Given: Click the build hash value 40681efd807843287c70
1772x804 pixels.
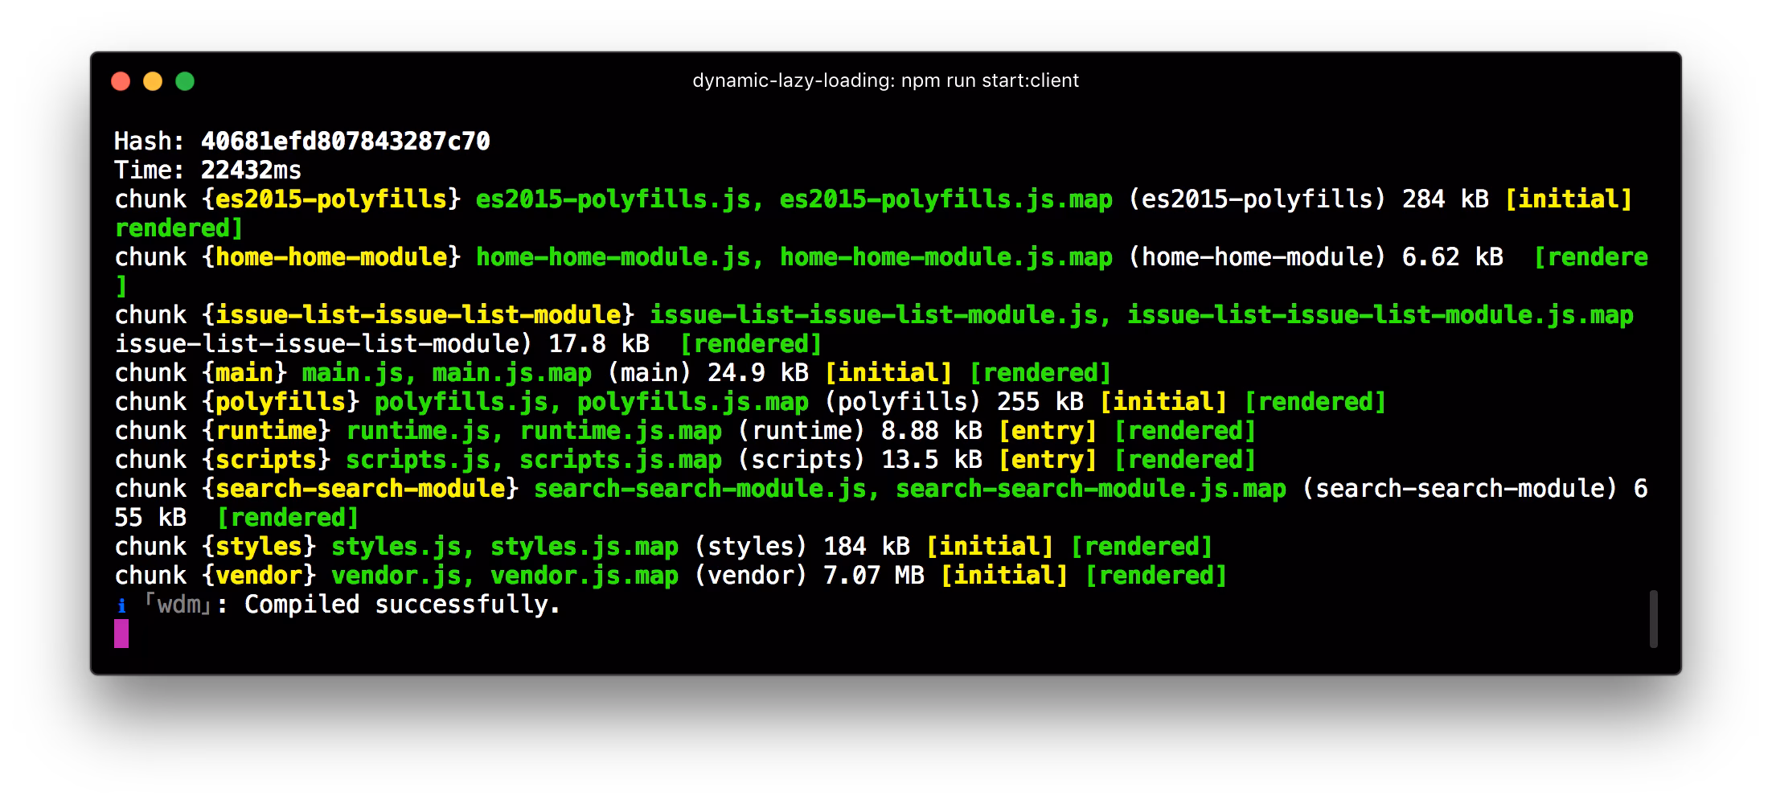Looking at the screenshot, I should (345, 142).
